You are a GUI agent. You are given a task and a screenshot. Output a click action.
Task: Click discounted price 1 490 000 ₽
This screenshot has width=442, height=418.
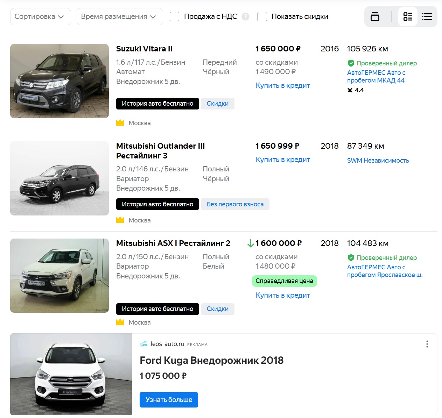276,72
